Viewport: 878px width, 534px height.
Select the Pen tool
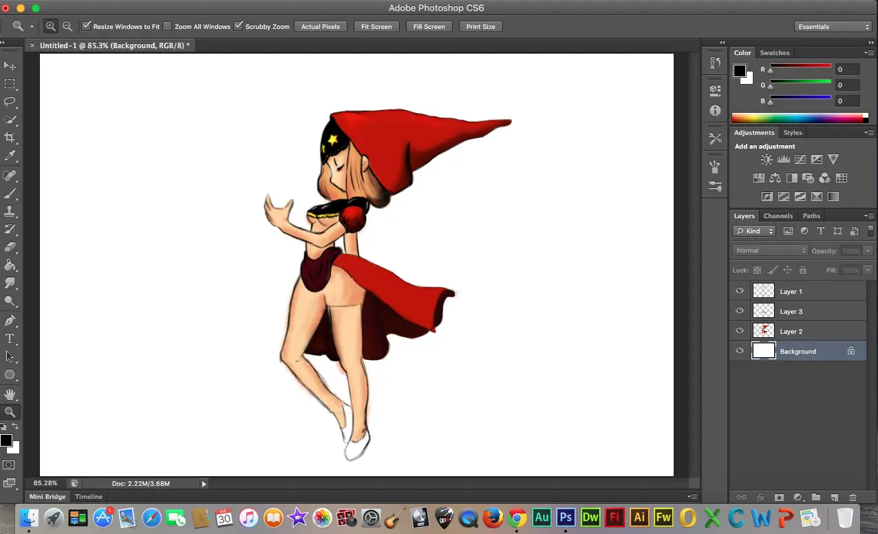(10, 321)
